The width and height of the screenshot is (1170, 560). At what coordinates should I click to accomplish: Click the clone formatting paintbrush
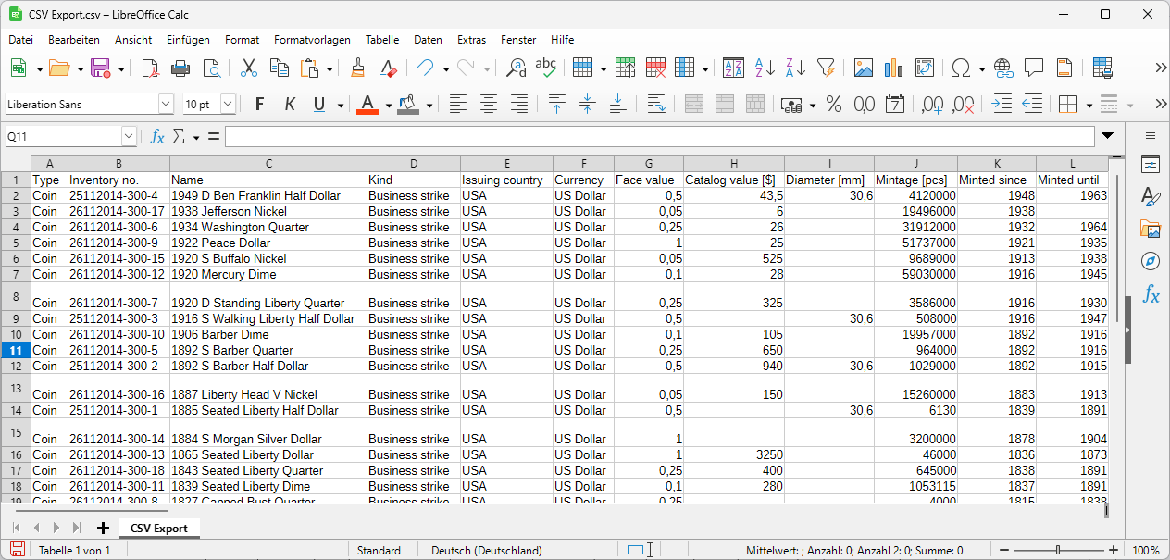[x=358, y=68]
